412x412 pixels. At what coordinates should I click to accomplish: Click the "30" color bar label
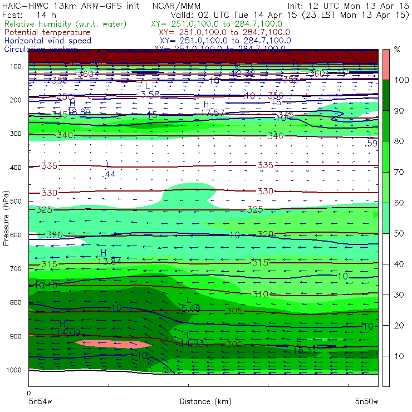click(399, 295)
